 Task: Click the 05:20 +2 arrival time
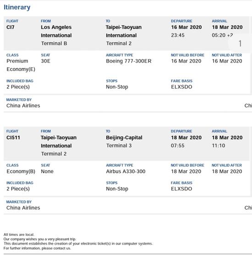[222, 35]
